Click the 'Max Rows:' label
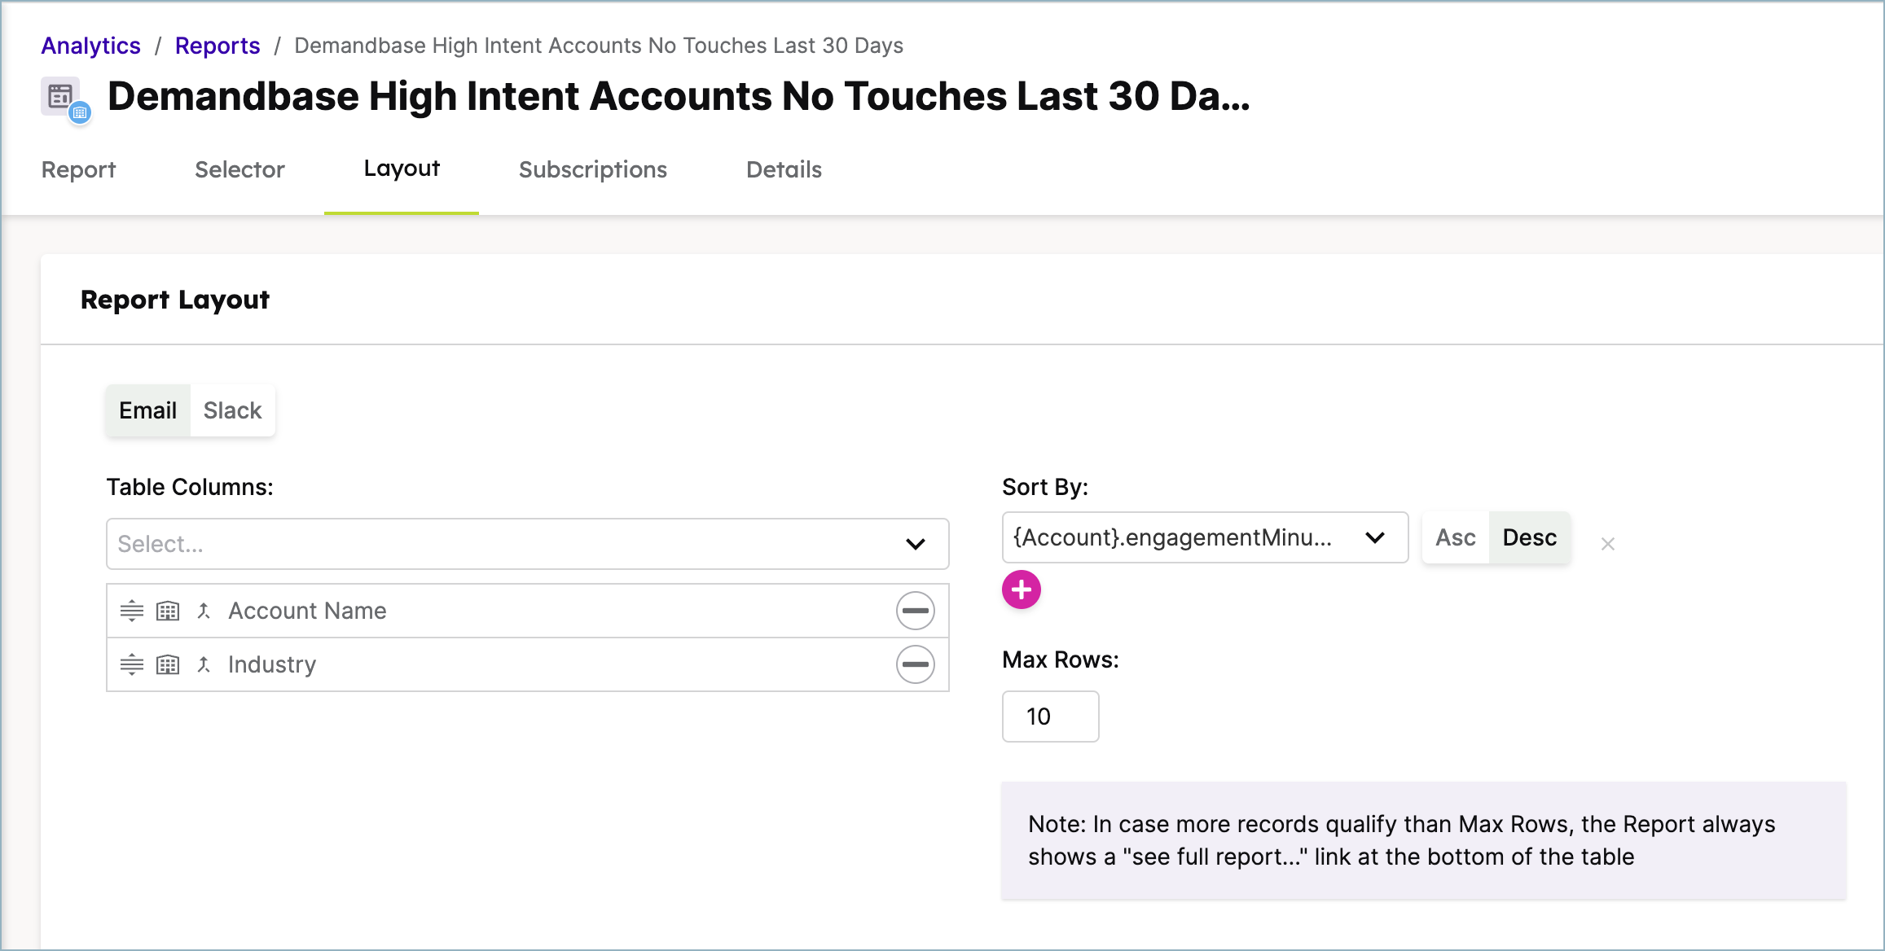The width and height of the screenshot is (1885, 951). point(1061,660)
